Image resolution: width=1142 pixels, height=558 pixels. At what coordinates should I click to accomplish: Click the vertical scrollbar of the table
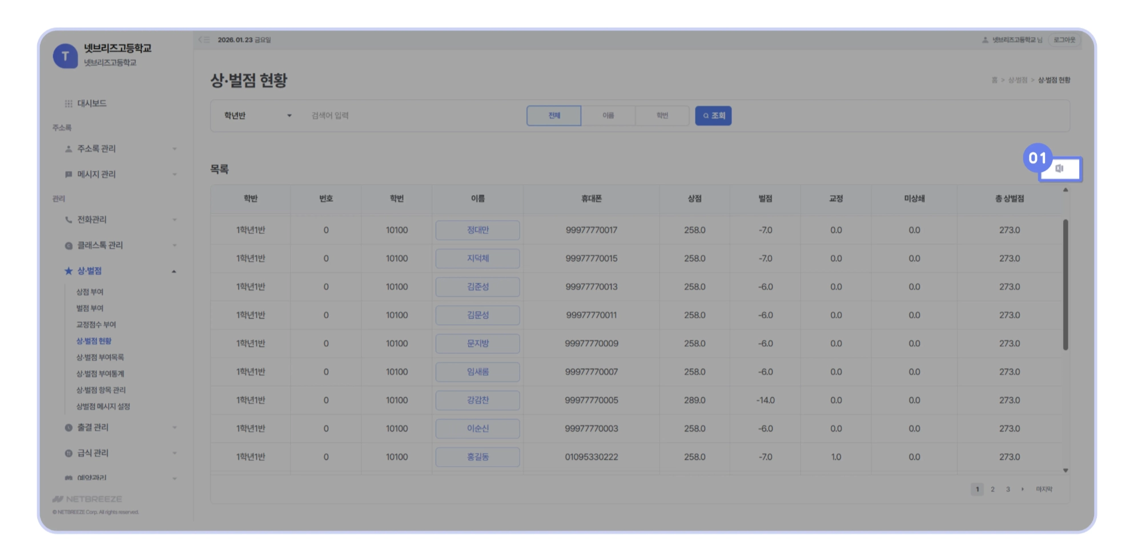[x=1065, y=285]
